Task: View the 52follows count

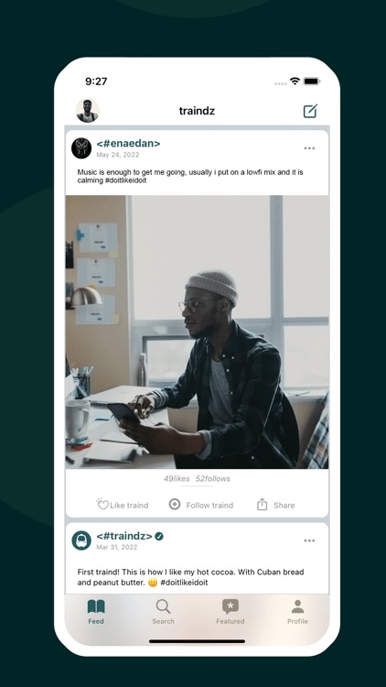Action: [x=213, y=479]
